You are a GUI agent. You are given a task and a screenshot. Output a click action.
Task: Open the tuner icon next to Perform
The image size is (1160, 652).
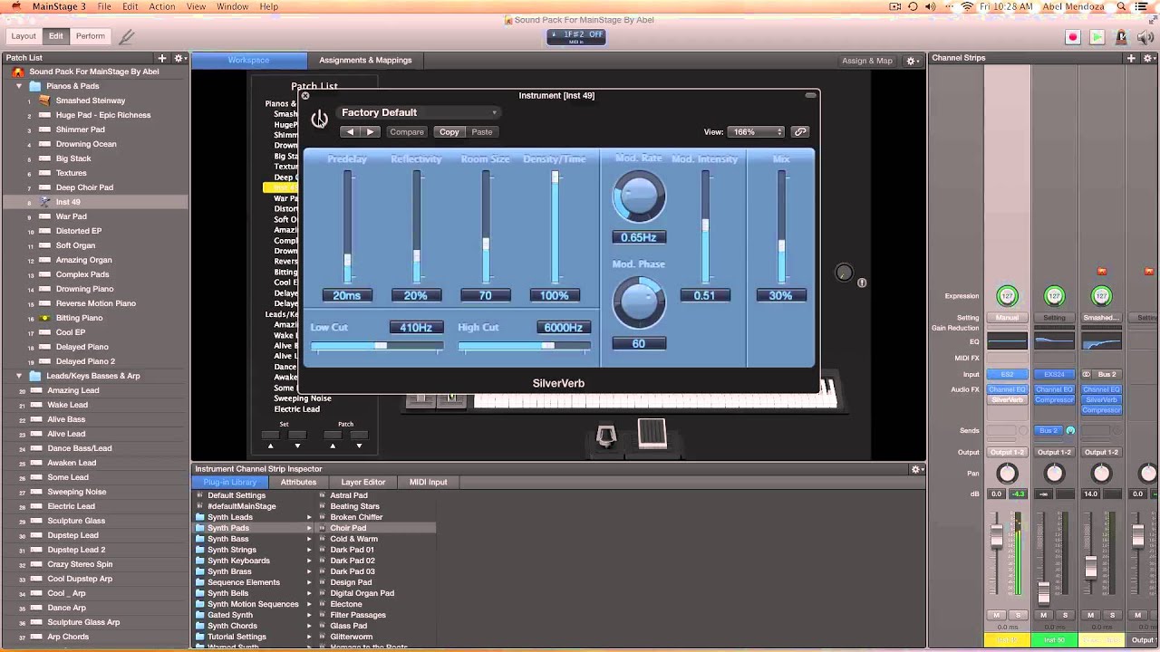126,36
